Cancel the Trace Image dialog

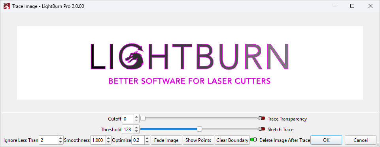click(x=360, y=140)
